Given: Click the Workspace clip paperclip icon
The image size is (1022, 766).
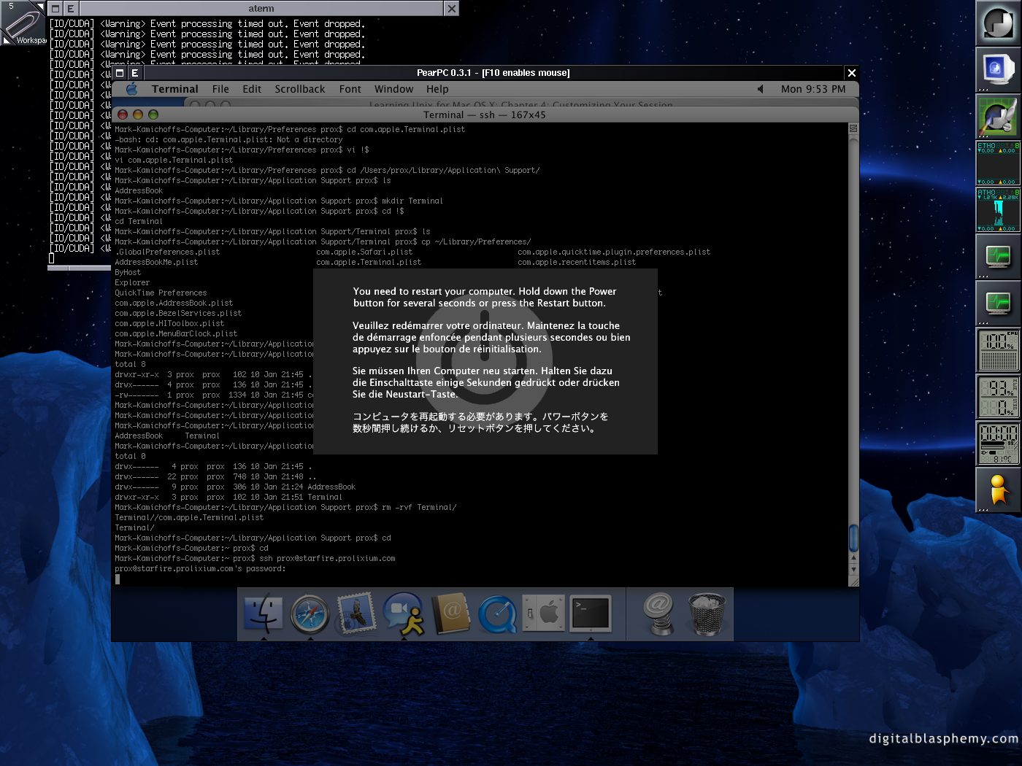Looking at the screenshot, I should (x=23, y=23).
